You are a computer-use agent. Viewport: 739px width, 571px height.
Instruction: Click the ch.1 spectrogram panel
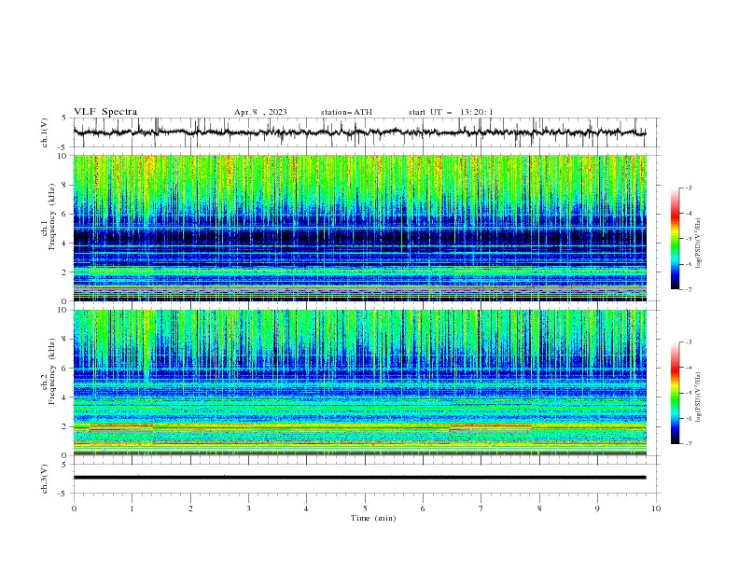pyautogui.click(x=359, y=228)
